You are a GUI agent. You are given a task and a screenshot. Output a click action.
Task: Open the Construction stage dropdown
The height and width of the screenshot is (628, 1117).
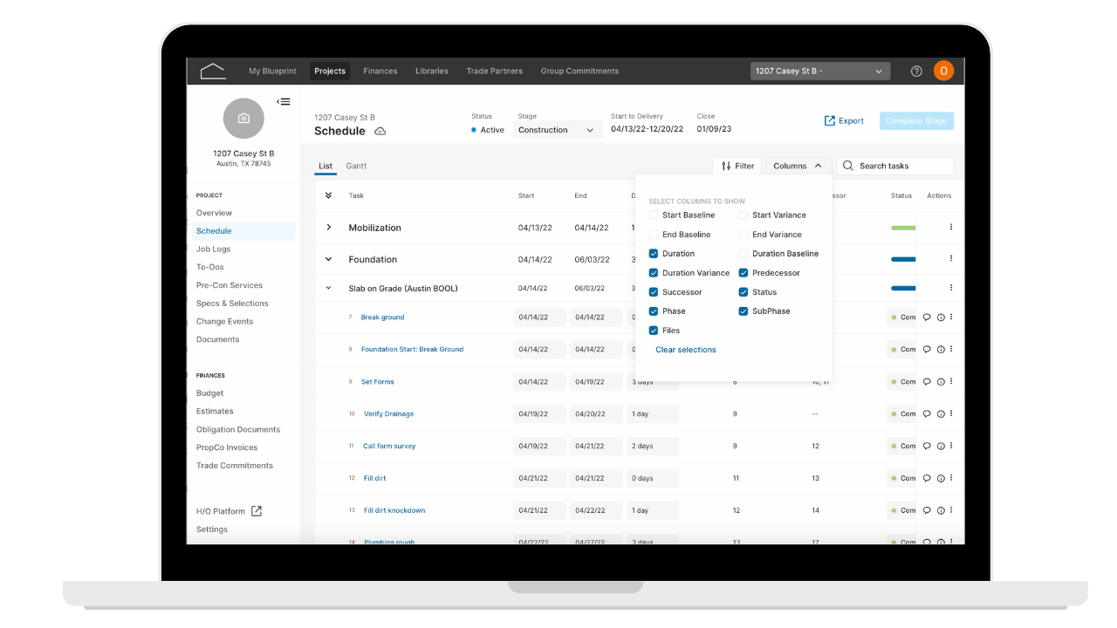(557, 130)
